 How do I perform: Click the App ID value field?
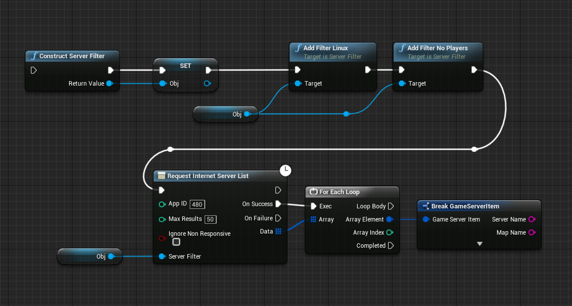pyautogui.click(x=198, y=204)
